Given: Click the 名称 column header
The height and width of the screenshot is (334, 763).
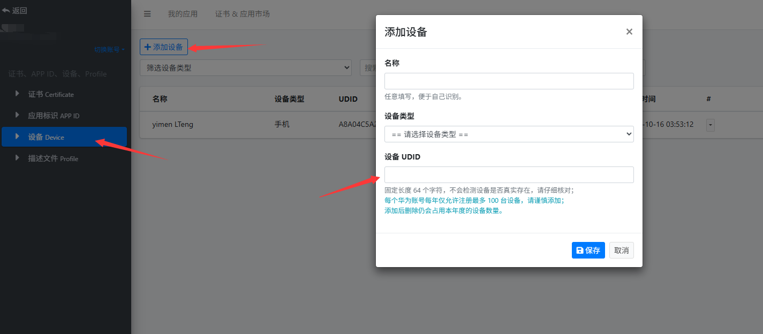Looking at the screenshot, I should pyautogui.click(x=160, y=99).
